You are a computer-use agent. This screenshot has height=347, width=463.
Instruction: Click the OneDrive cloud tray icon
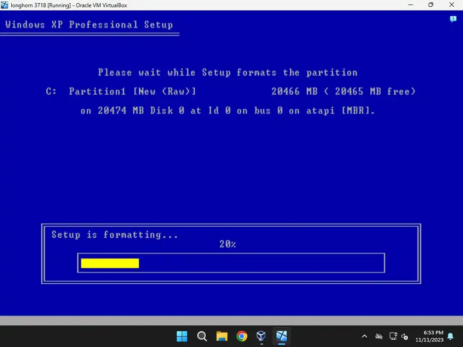(379, 336)
